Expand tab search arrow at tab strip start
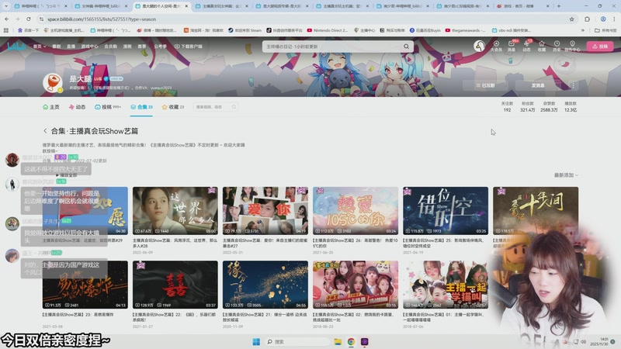 tap(6, 6)
